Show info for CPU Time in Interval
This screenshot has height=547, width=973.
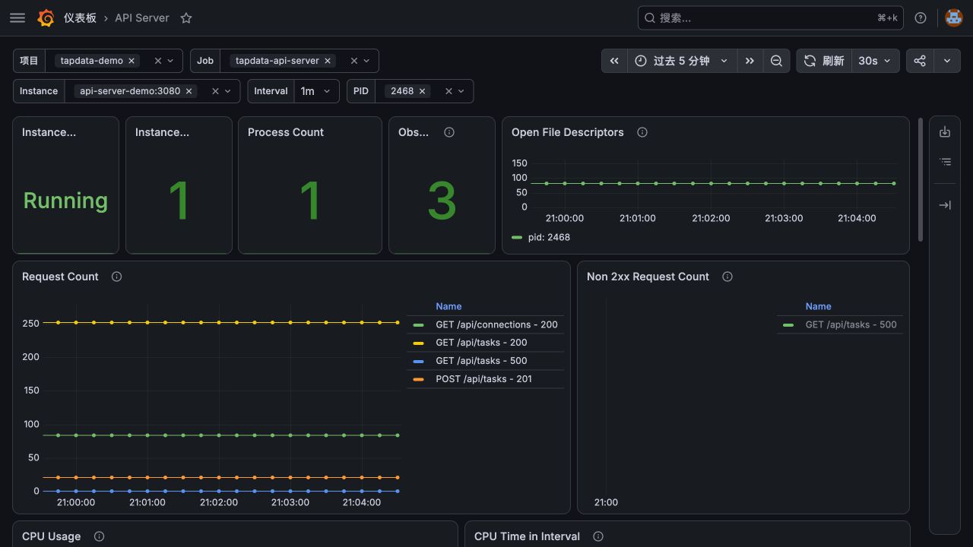[598, 536]
